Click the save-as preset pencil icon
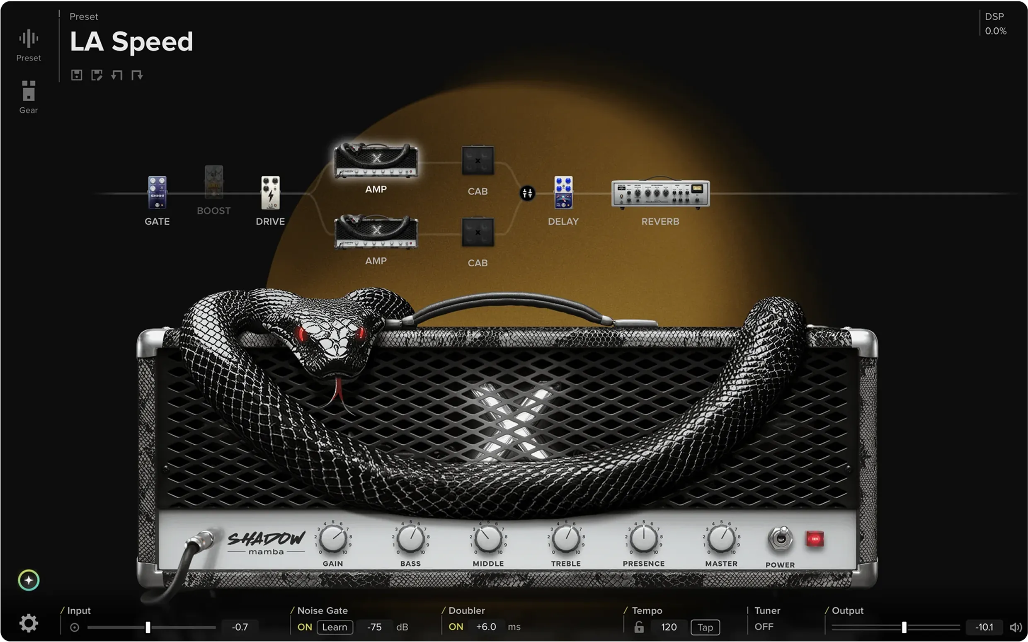 pos(97,75)
